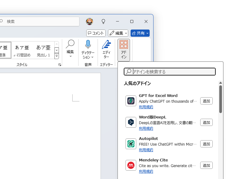Expand the styles gallery dropdown arrow
The height and width of the screenshot is (179, 238).
(x=57, y=56)
